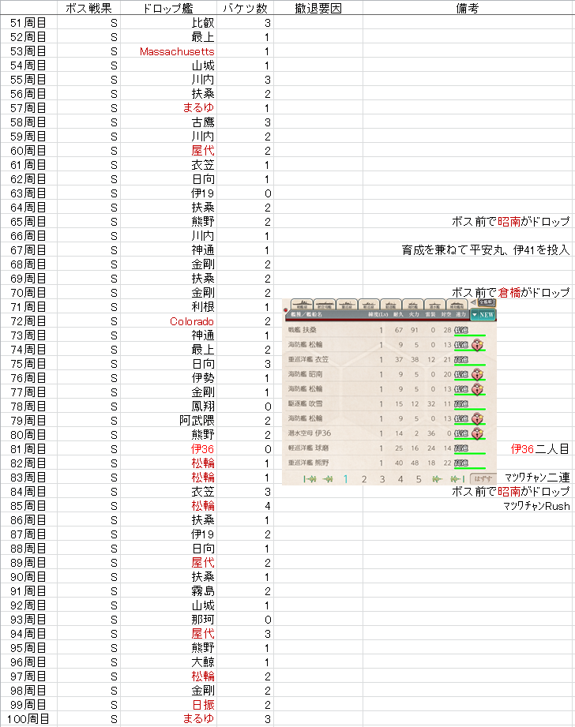Image resolution: width=575 pixels, height=727 pixels.
Task: Click the 艦種/艦船名 column header
Action: point(306,314)
